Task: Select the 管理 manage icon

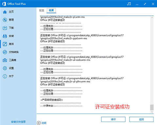Action: coord(5,20)
